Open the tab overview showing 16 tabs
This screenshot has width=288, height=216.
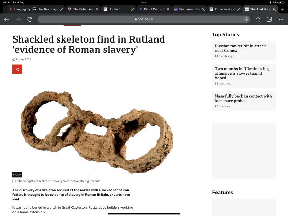(x=269, y=20)
